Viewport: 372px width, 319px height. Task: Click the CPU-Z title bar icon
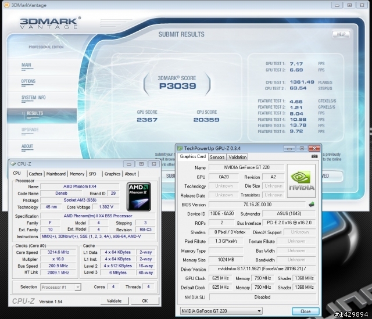(13, 164)
